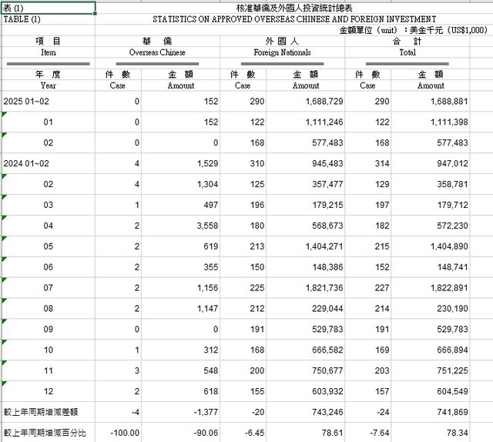493x442 pixels.
Task: Click the '較上年同期增減差額' row label
Action: (48, 412)
